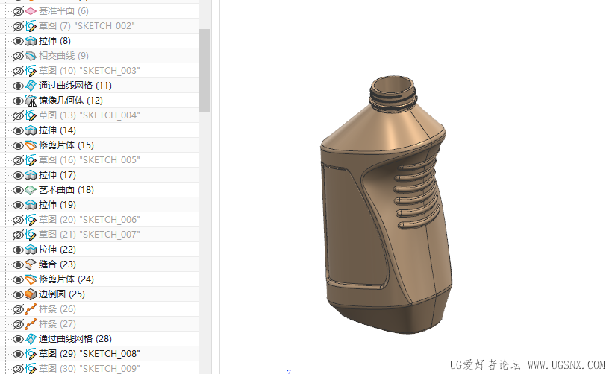This screenshot has width=609, height=374.
Task: Hide sketch SKETCH_008 via eye toggle
Action: tap(18, 354)
